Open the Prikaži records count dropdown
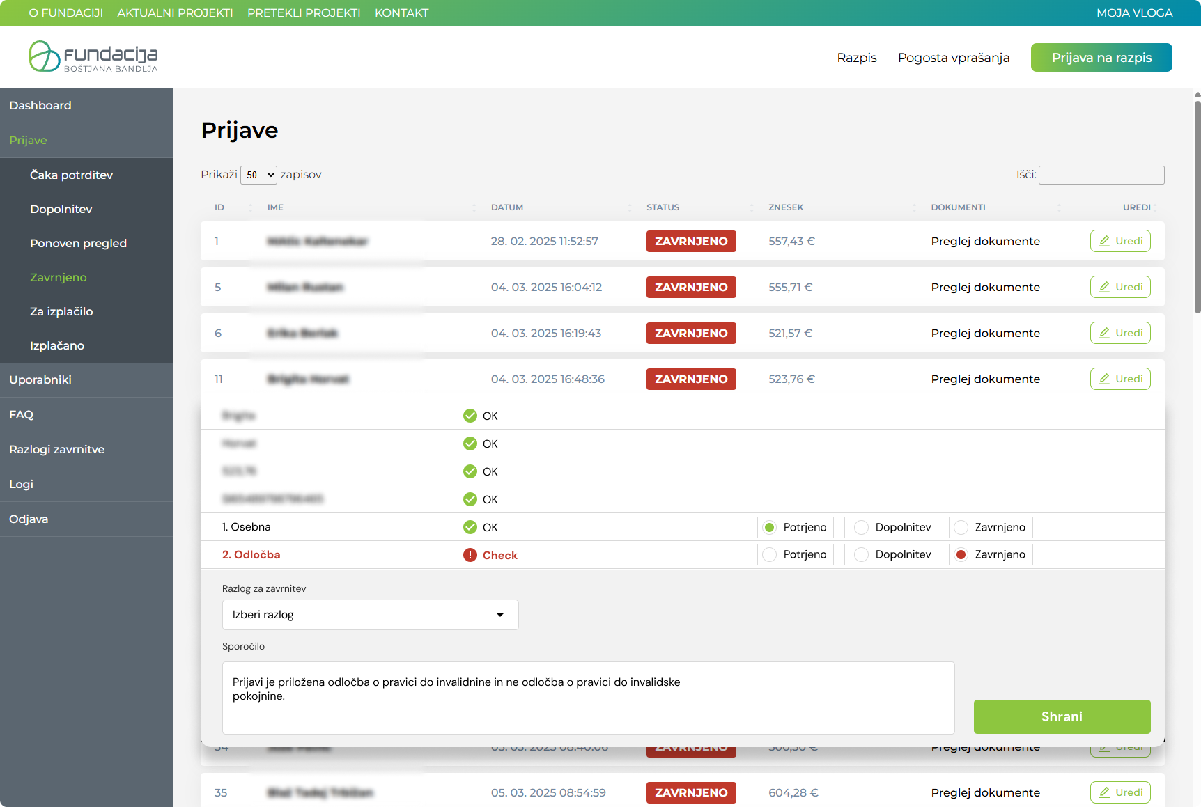Image resolution: width=1201 pixels, height=807 pixels. pos(258,175)
